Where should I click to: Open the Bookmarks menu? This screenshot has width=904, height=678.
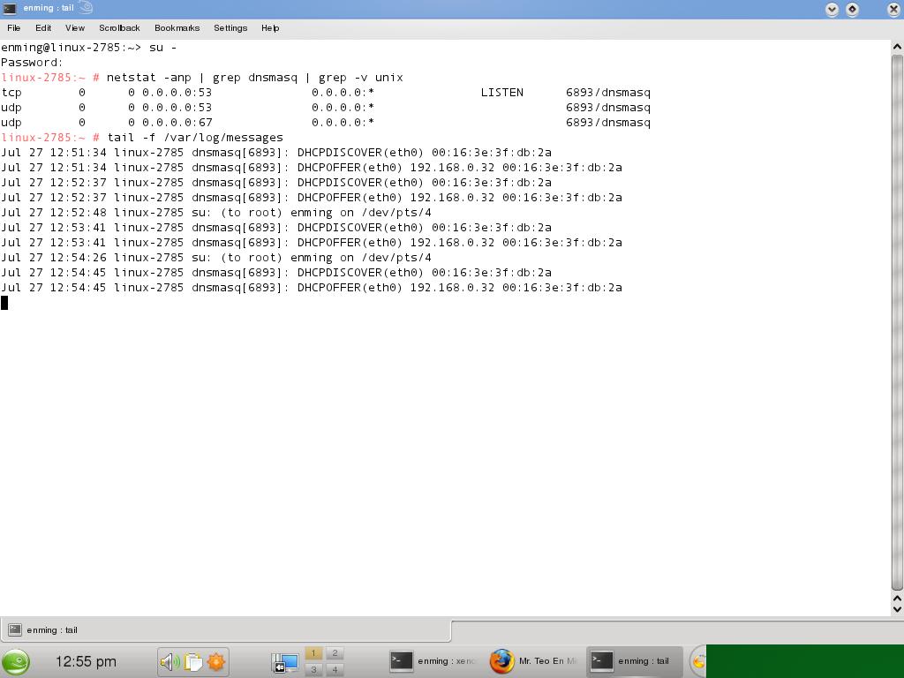177,27
